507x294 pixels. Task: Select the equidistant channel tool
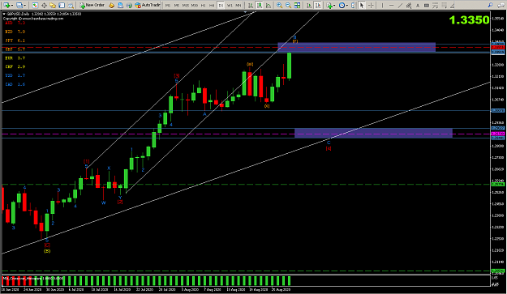click(x=409, y=5)
